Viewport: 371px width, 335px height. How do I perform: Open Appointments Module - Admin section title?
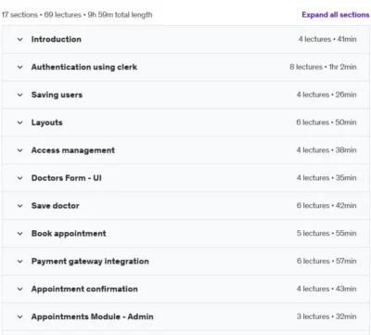[x=92, y=316]
